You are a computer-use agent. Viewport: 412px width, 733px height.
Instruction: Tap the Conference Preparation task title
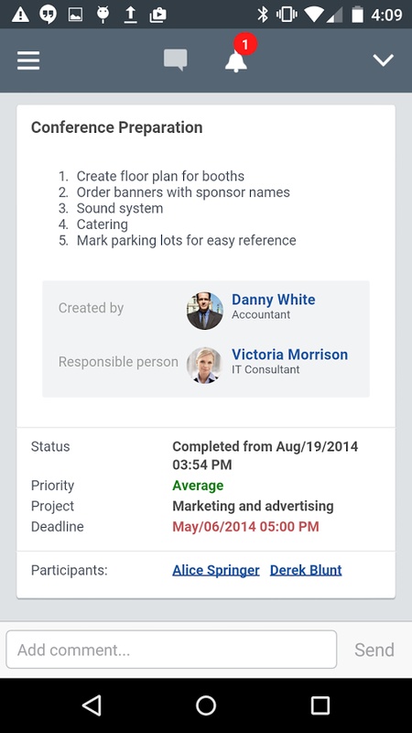tap(117, 127)
